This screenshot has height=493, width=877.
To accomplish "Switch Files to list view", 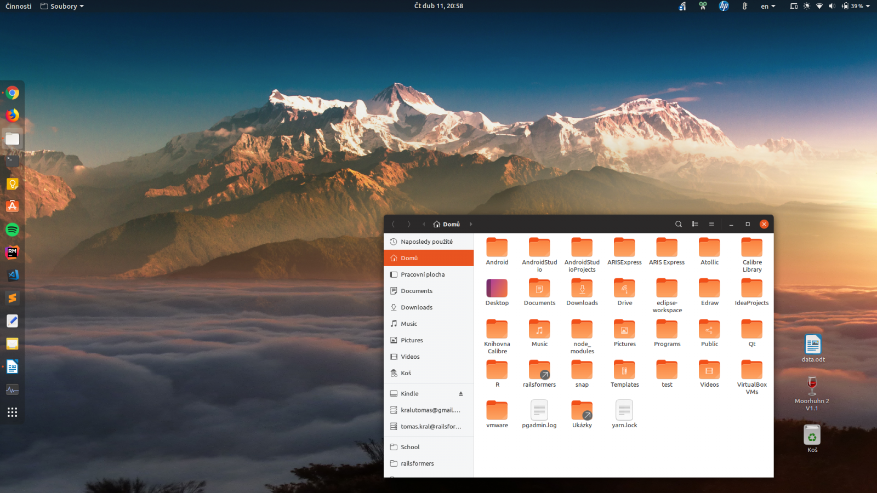I will (x=695, y=223).
